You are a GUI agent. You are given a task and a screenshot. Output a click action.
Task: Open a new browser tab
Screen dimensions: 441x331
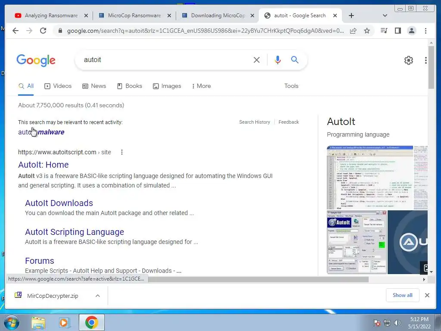[351, 16]
